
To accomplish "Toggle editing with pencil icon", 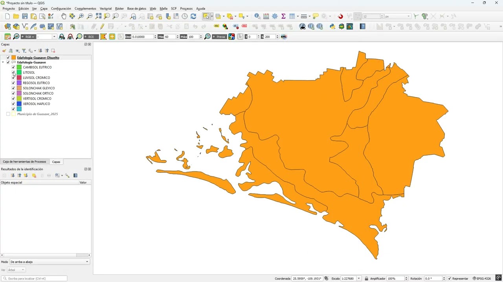I will [102, 26].
